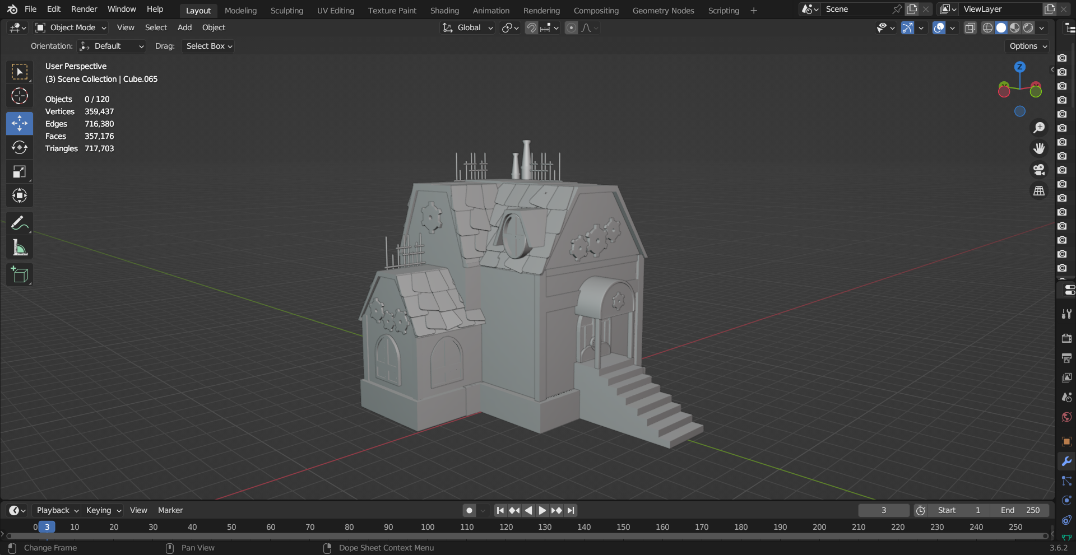Open the World Properties tab
The image size is (1076, 555).
(1066, 417)
